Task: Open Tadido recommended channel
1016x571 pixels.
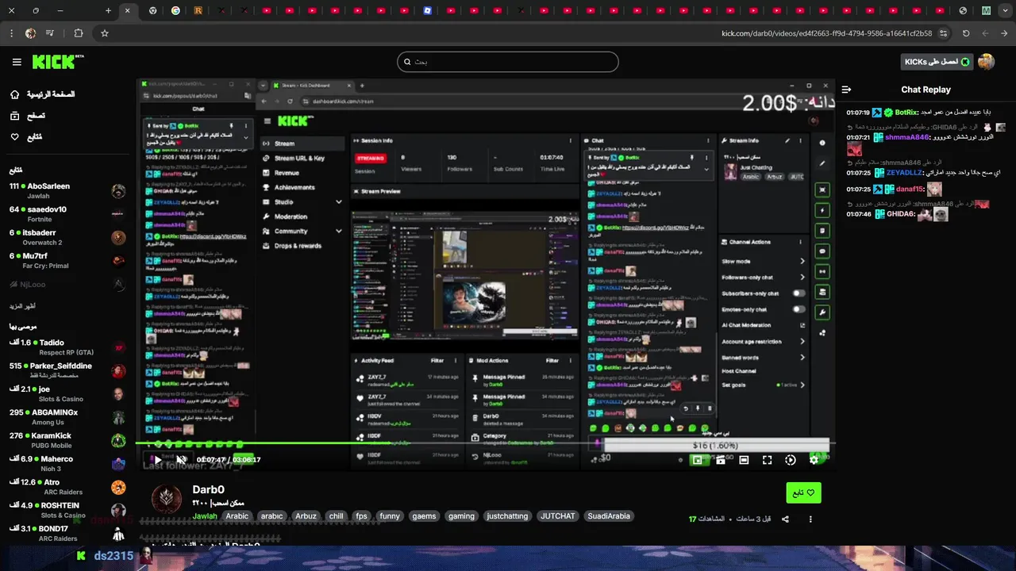Action: click(x=67, y=347)
